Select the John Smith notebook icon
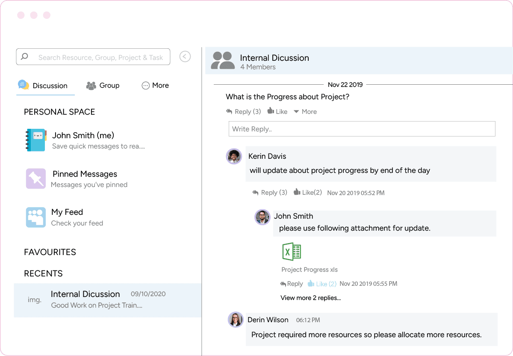Viewport: 513px width, 356px height. [x=35, y=140]
